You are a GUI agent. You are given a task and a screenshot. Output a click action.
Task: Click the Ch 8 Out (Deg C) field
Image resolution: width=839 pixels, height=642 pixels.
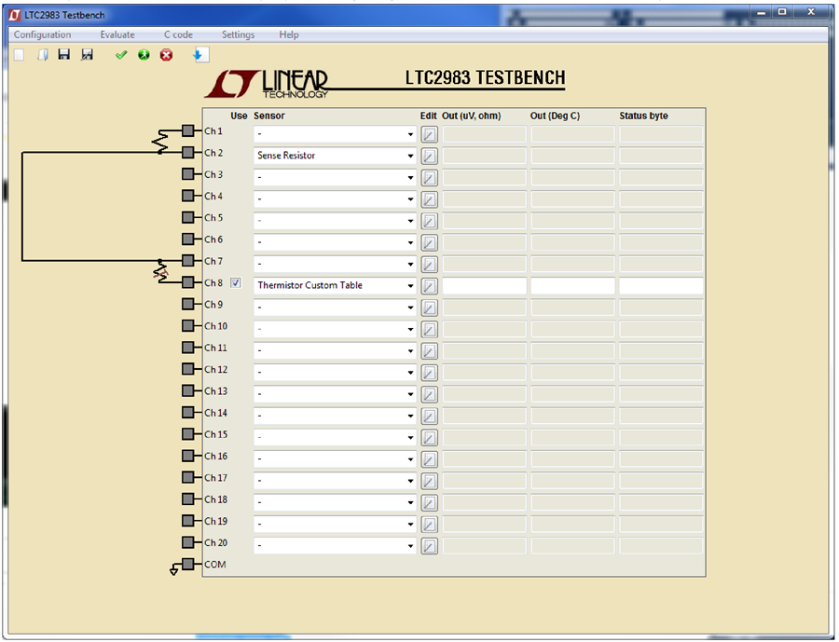click(572, 286)
